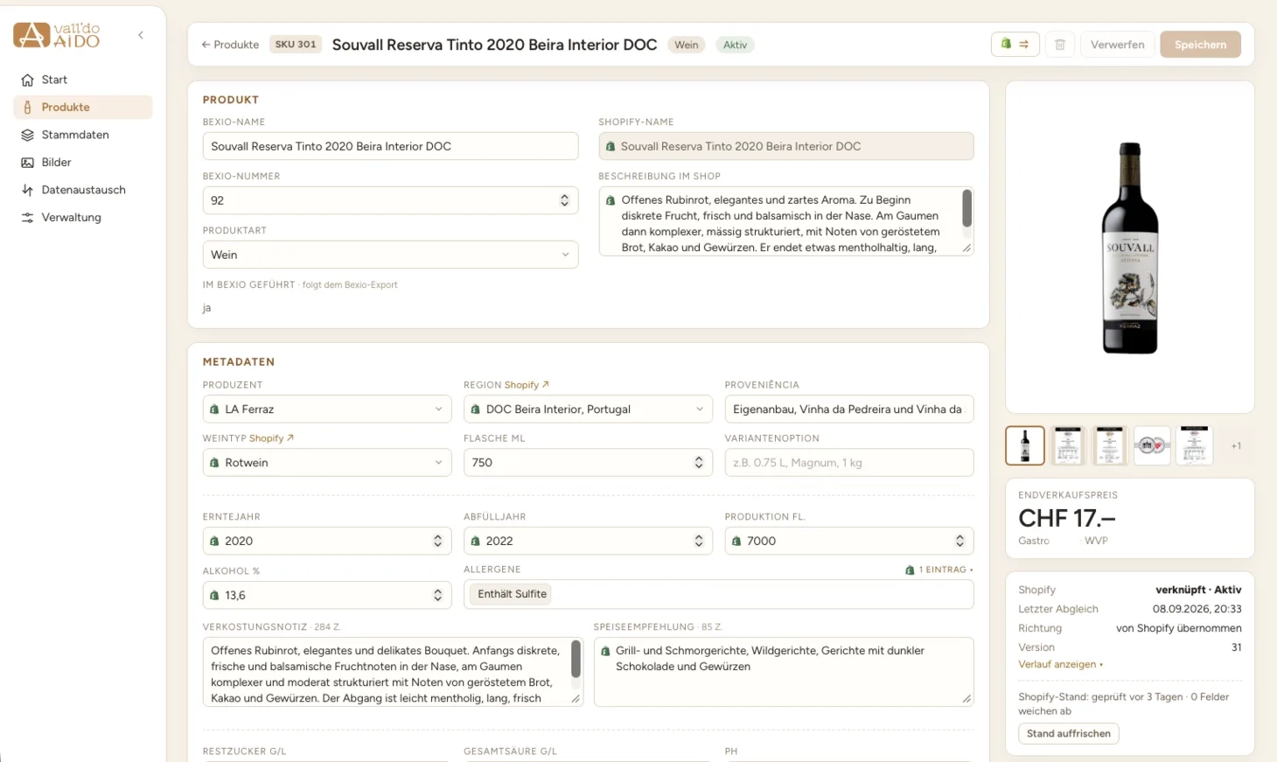Viewport: 1277px width, 762px height.
Task: Click the Alkohol % stepper arrows
Action: tap(437, 596)
